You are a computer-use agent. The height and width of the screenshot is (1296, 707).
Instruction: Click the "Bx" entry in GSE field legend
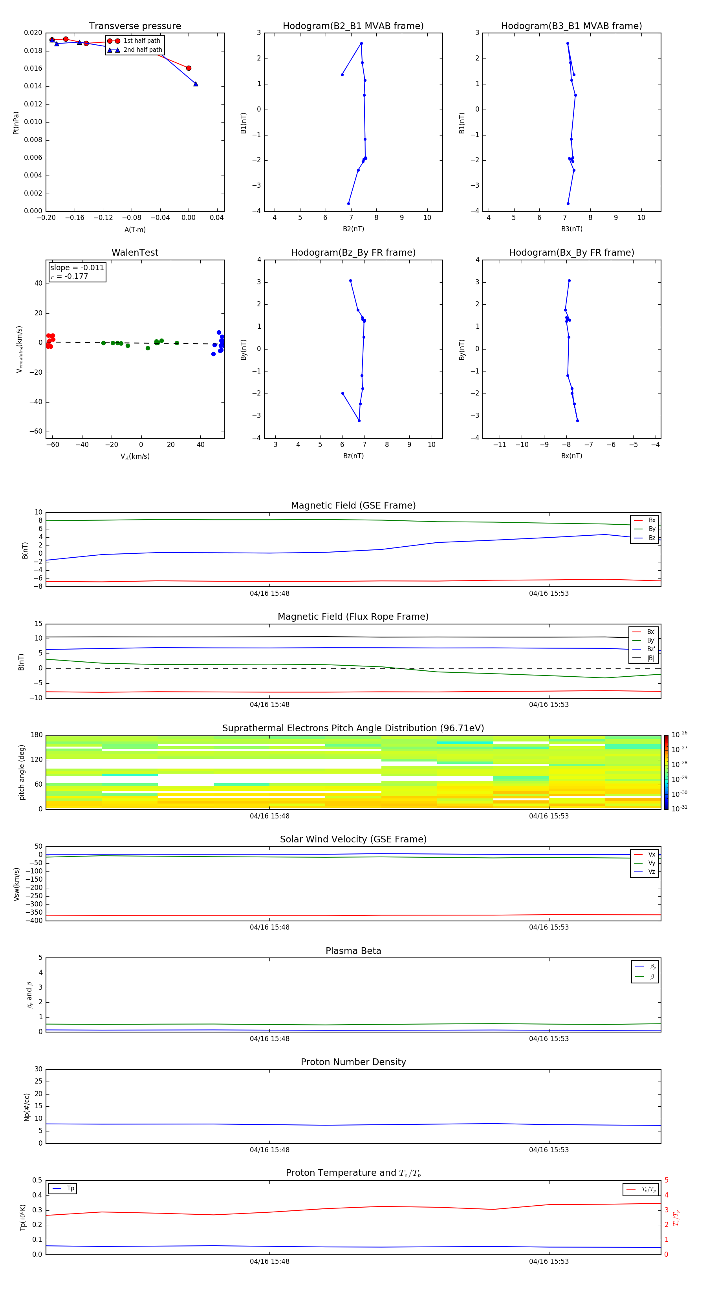click(x=645, y=520)
